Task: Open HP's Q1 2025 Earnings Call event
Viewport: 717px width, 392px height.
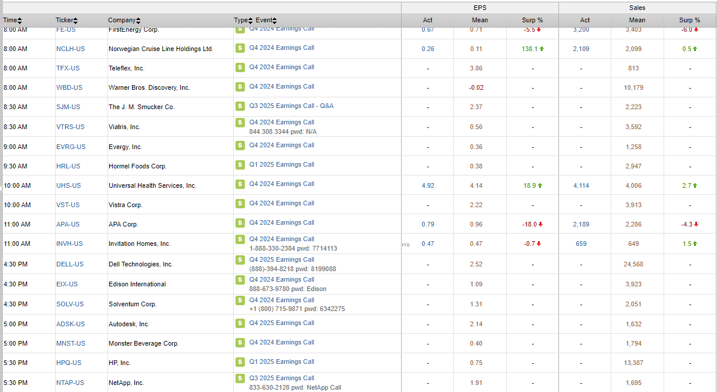Action: tap(282, 361)
